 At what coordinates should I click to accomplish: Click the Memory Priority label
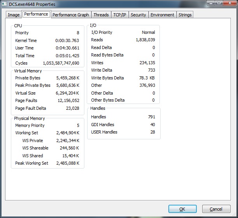click(x=30, y=125)
